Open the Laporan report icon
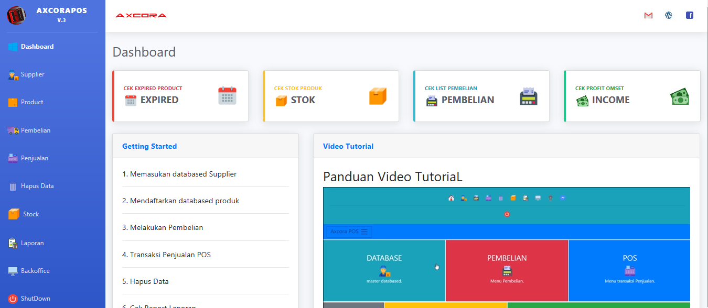This screenshot has width=708, height=308. tap(13, 243)
